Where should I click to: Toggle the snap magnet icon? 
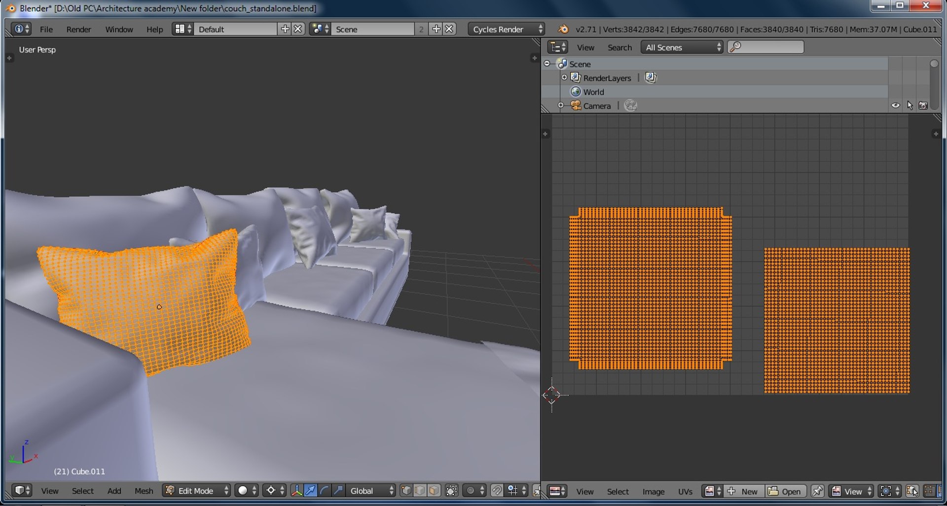tap(497, 491)
